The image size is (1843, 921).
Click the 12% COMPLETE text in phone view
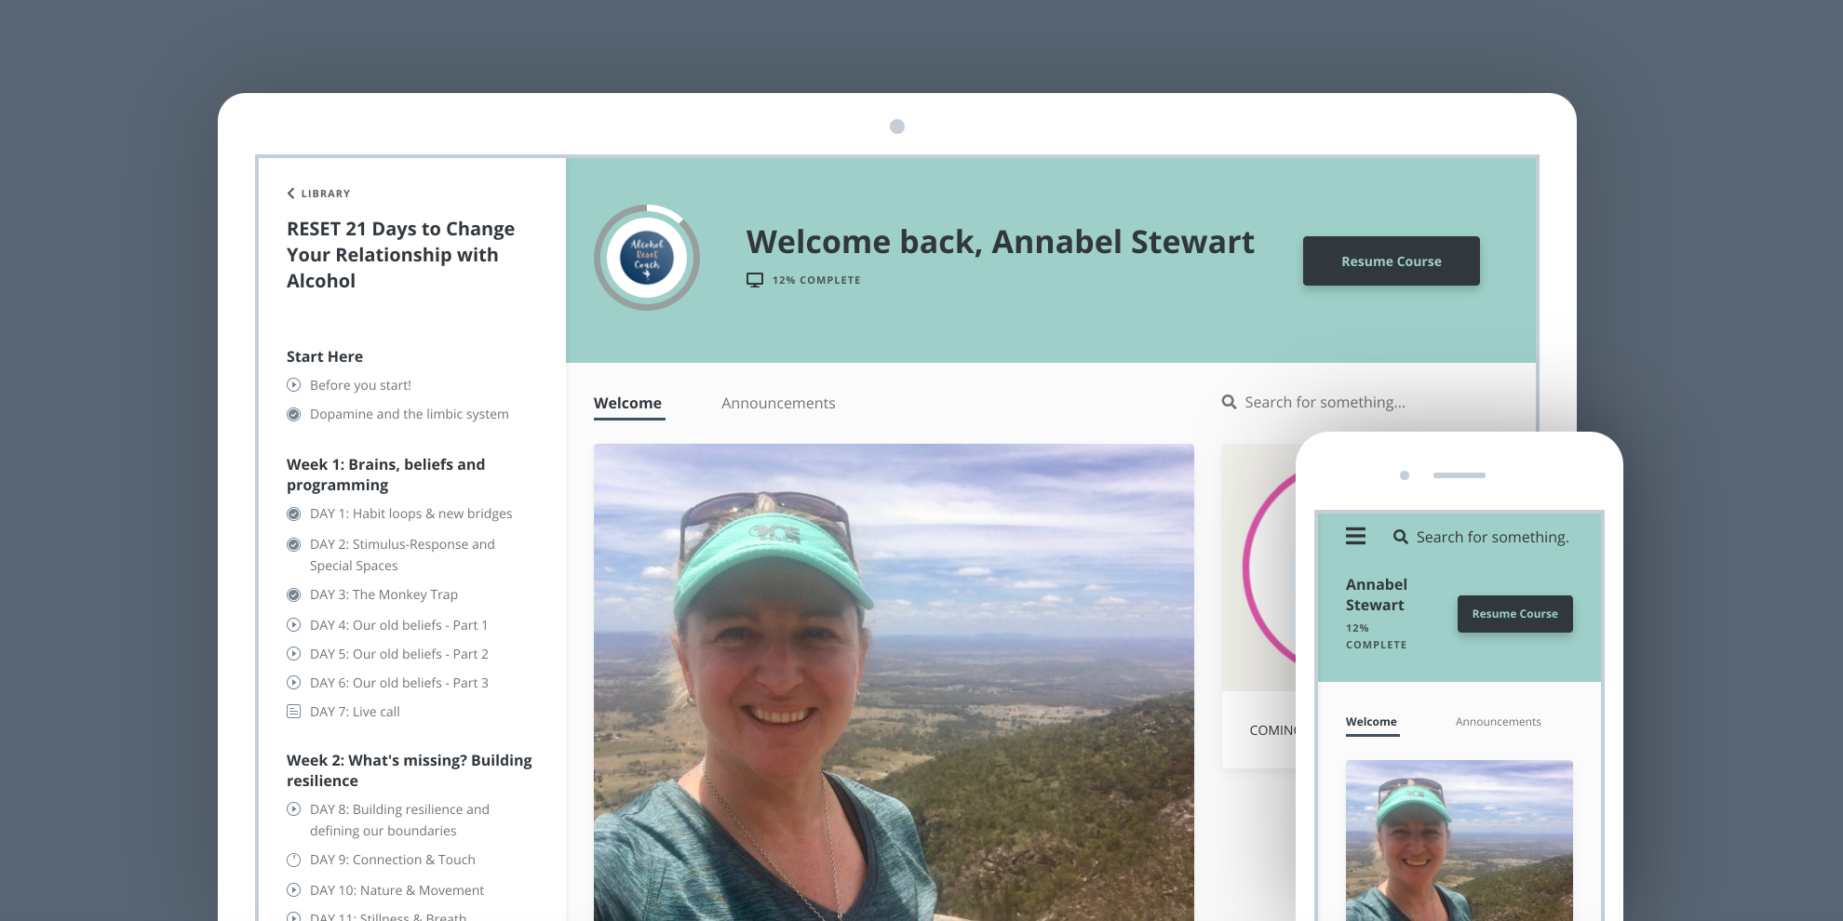coord(1376,636)
